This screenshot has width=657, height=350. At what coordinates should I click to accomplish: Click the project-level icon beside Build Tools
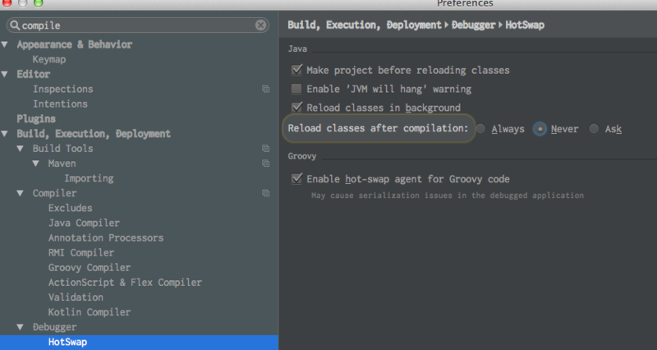265,149
